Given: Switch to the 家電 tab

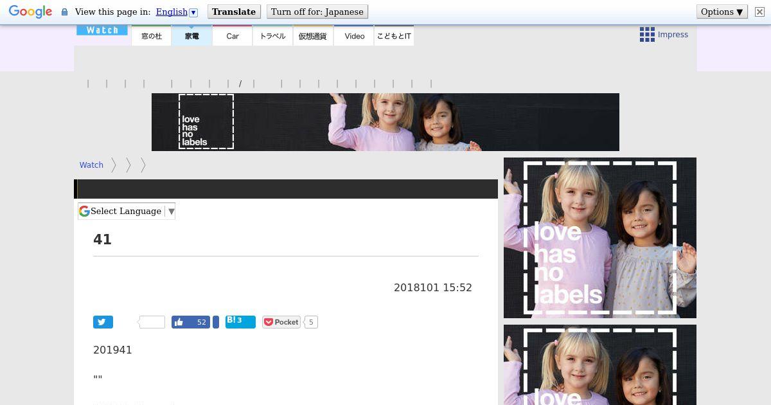Looking at the screenshot, I should point(192,36).
